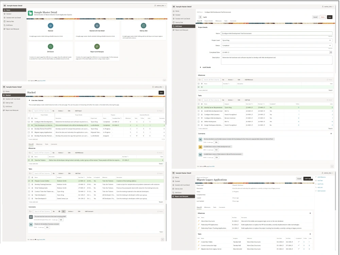This screenshot has height=255, width=340.
Task: Go to next project arrow beside 1 of 5
Action: tap(200, 17)
